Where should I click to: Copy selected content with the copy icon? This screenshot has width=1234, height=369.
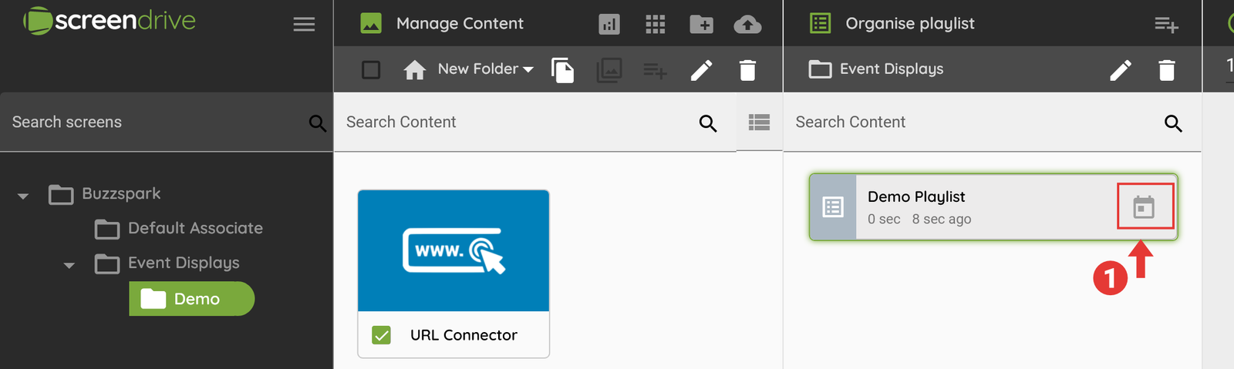tap(562, 70)
